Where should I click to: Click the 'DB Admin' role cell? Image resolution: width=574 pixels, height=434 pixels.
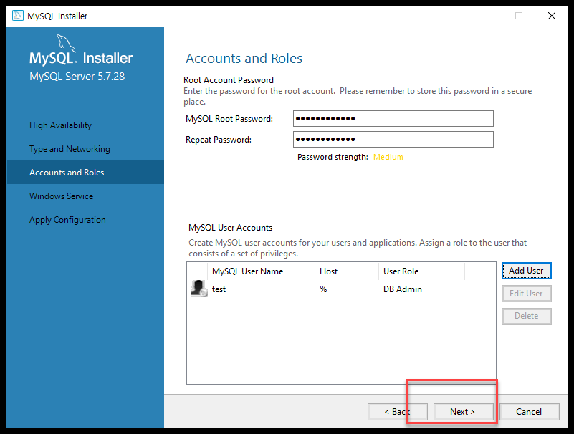click(403, 289)
